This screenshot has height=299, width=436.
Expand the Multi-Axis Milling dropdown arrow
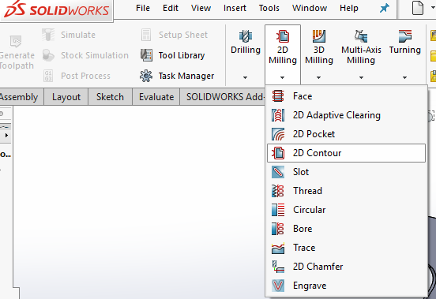[x=361, y=78]
